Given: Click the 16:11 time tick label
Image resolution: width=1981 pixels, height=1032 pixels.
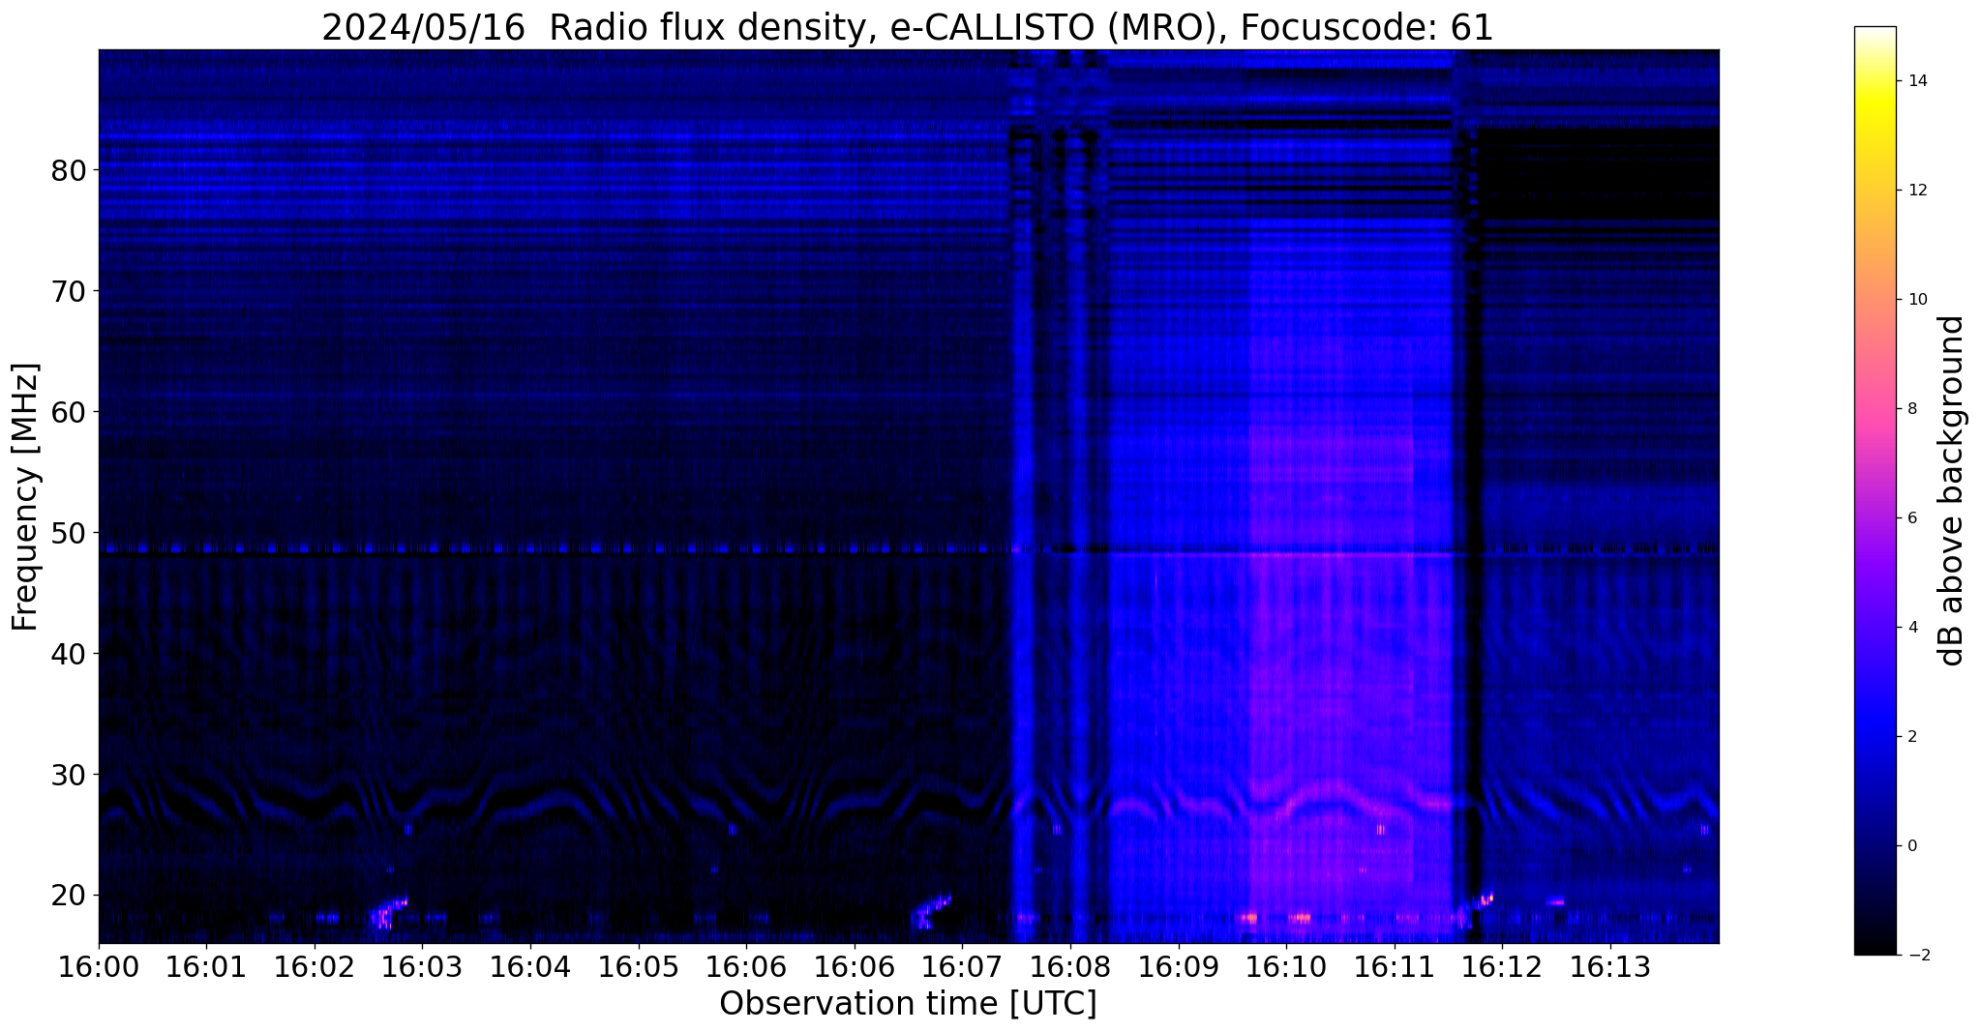Looking at the screenshot, I should (x=1395, y=966).
